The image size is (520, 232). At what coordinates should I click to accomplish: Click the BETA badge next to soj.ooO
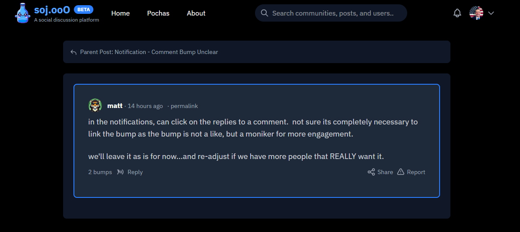point(83,10)
